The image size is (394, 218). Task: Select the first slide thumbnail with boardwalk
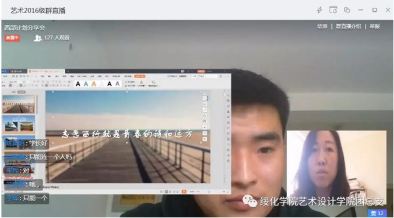coord(19,104)
